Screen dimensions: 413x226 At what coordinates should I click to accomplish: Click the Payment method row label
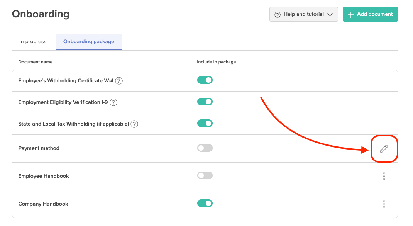point(39,148)
